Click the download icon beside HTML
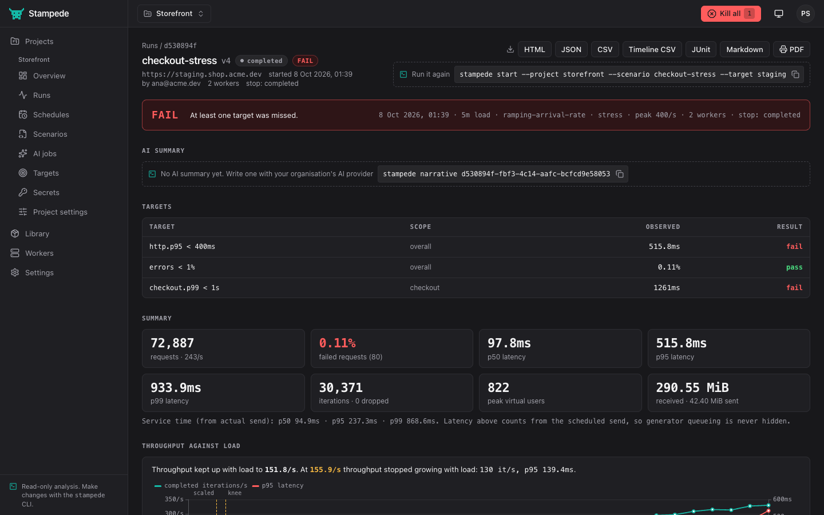 [510, 50]
